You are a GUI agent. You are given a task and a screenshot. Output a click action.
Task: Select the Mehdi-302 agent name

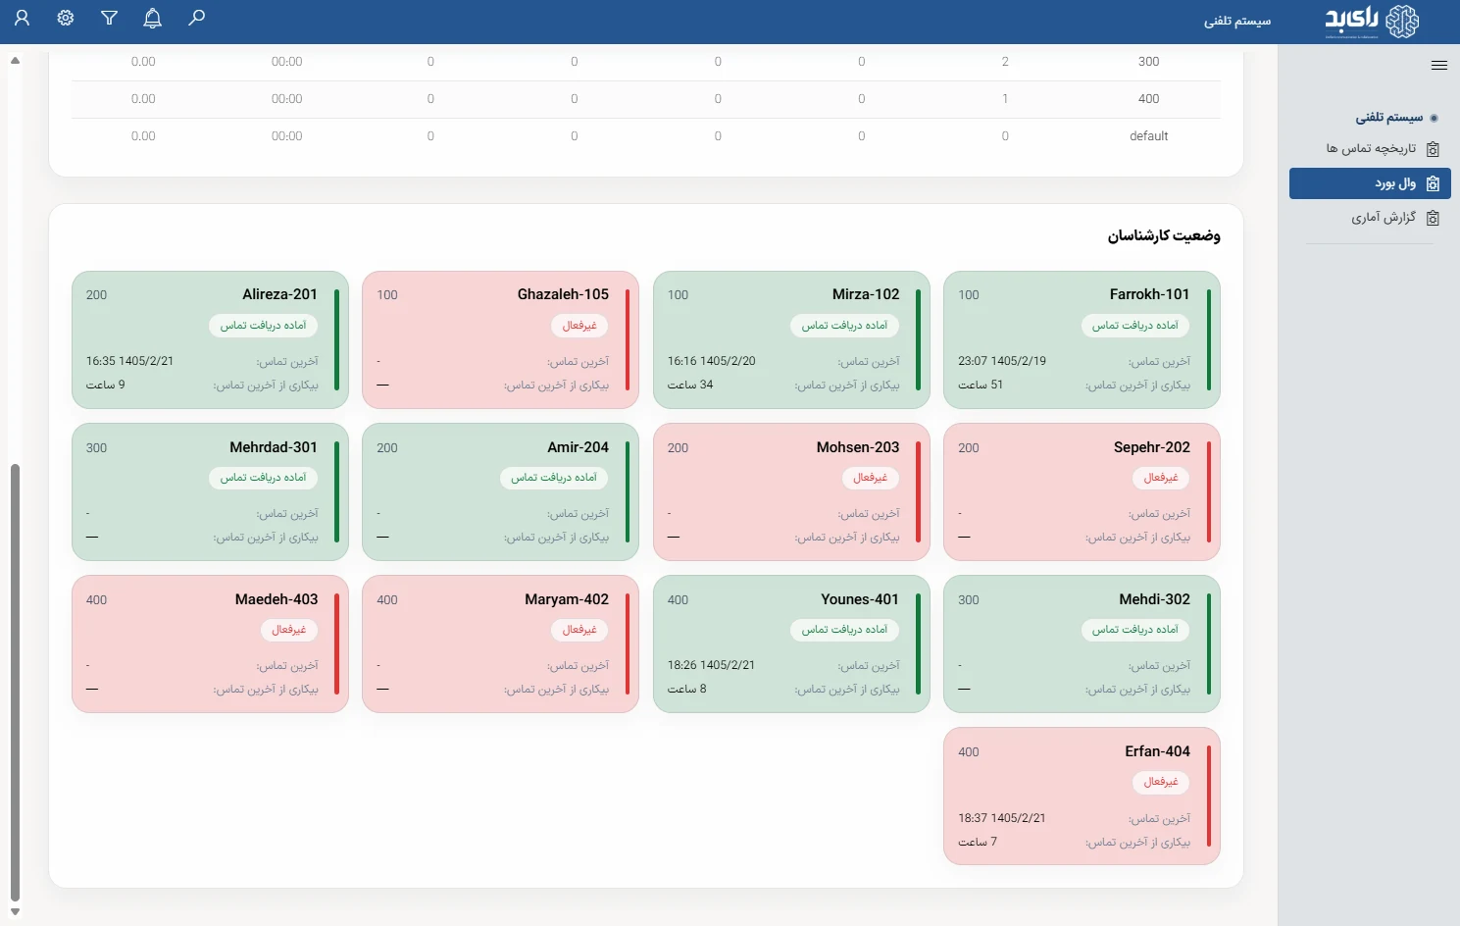click(1154, 599)
